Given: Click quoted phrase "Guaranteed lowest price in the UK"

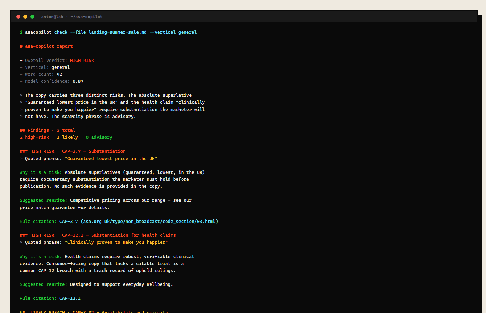Looking at the screenshot, I should tap(111, 159).
